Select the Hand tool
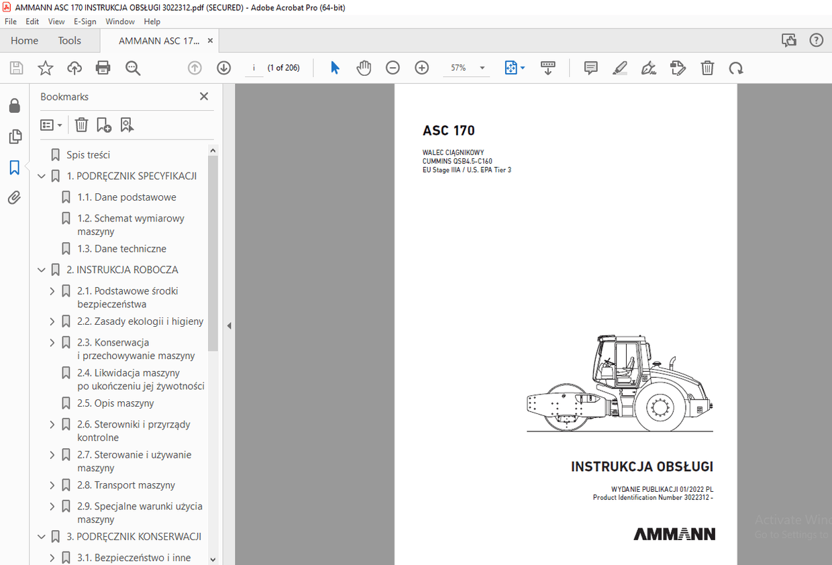Image resolution: width=832 pixels, height=565 pixels. point(363,68)
